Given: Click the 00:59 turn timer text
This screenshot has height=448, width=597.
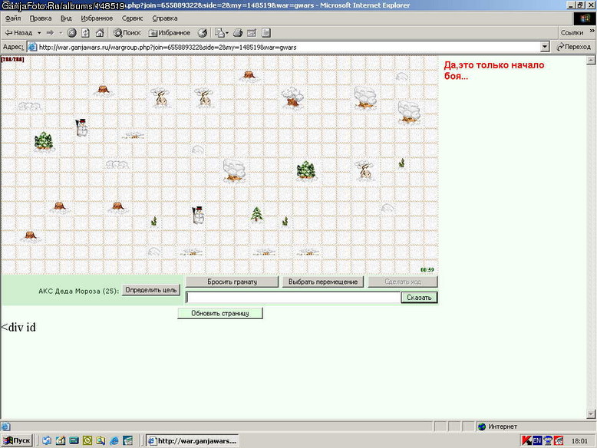Looking at the screenshot, I should pos(427,270).
